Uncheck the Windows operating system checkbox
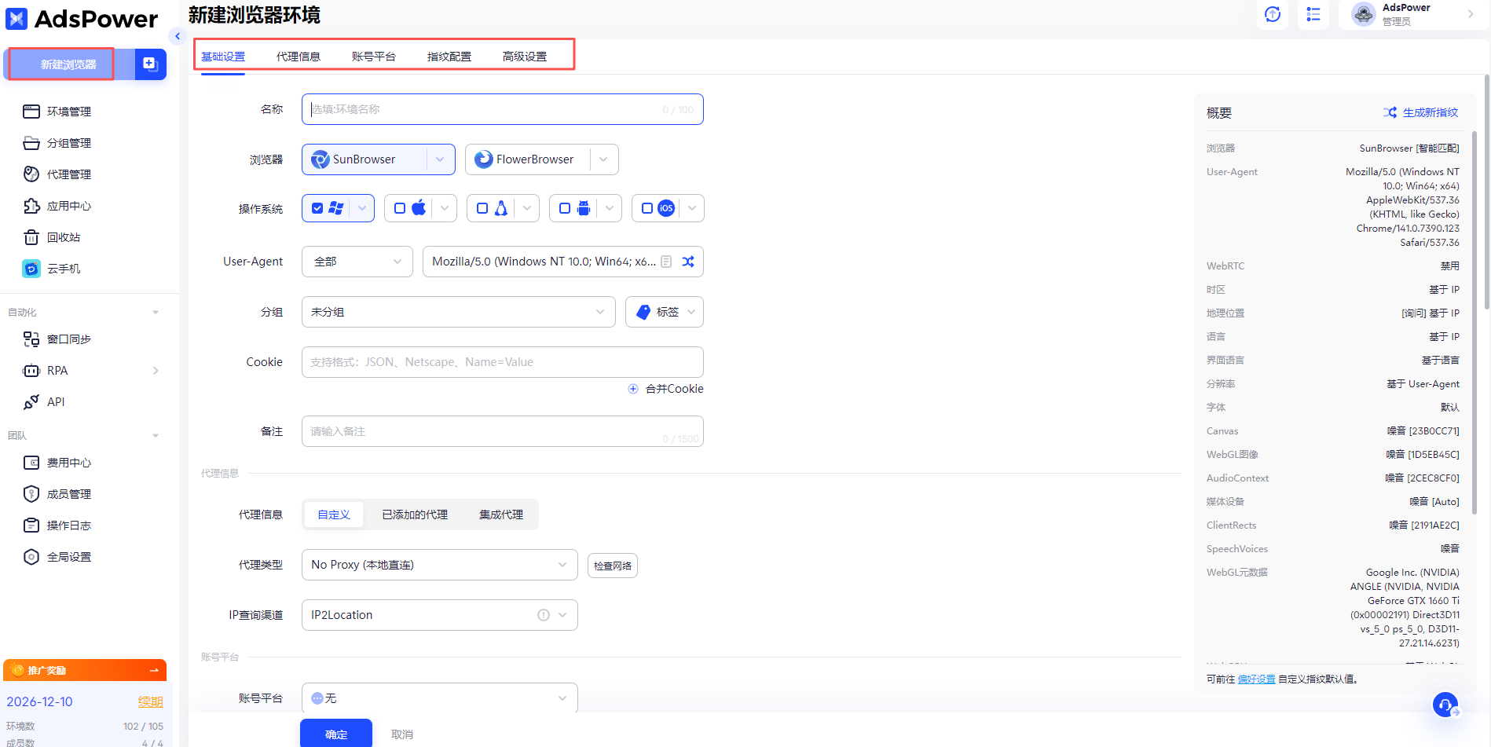Viewport: 1491px width, 747px height. pos(317,208)
